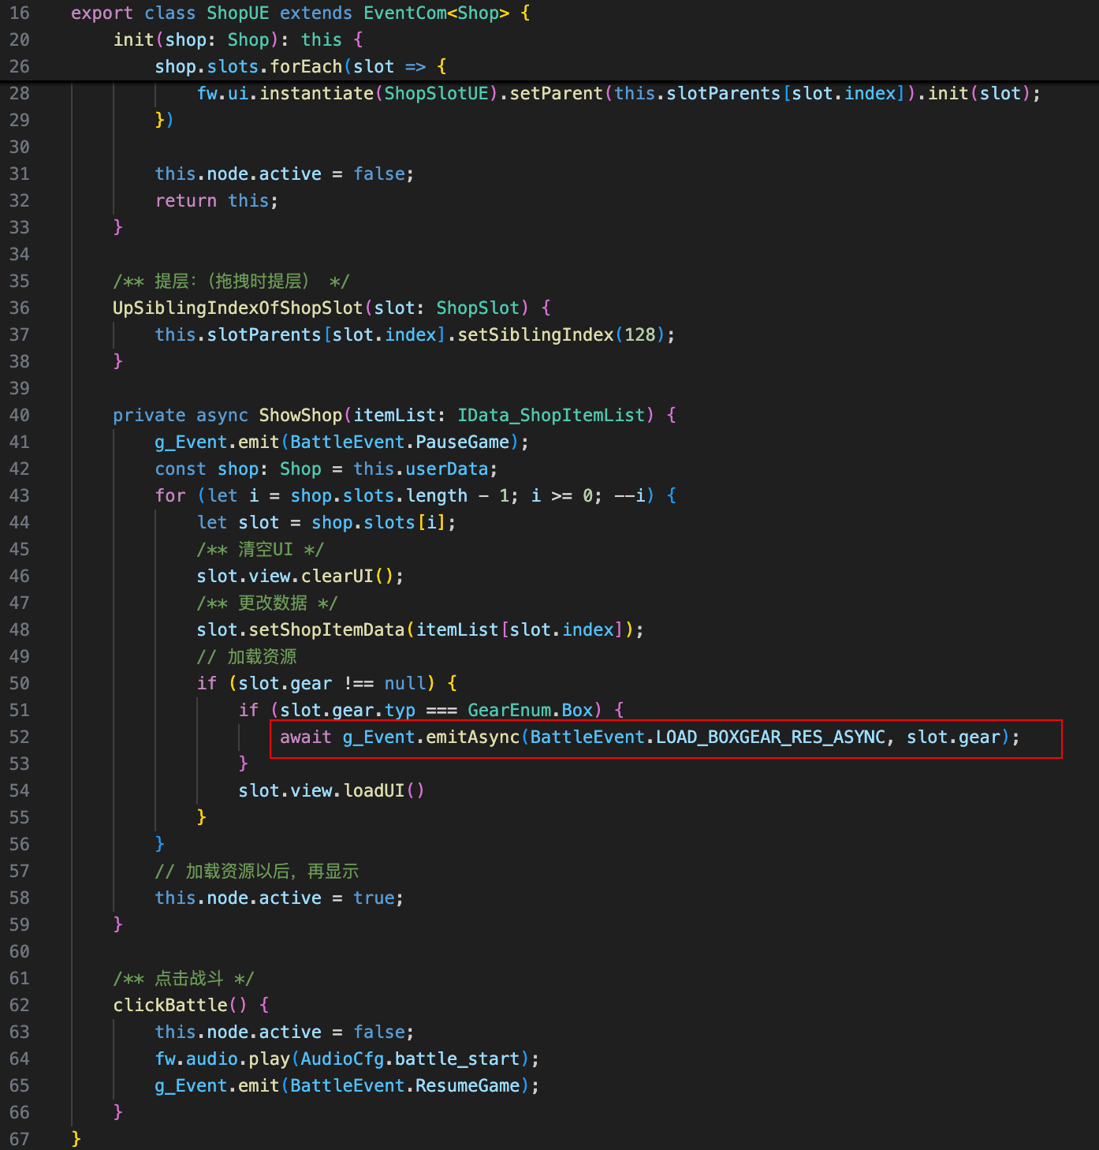This screenshot has width=1099, height=1150.
Task: Place cursor on setSiblingIndex call
Action: pyautogui.click(x=536, y=334)
